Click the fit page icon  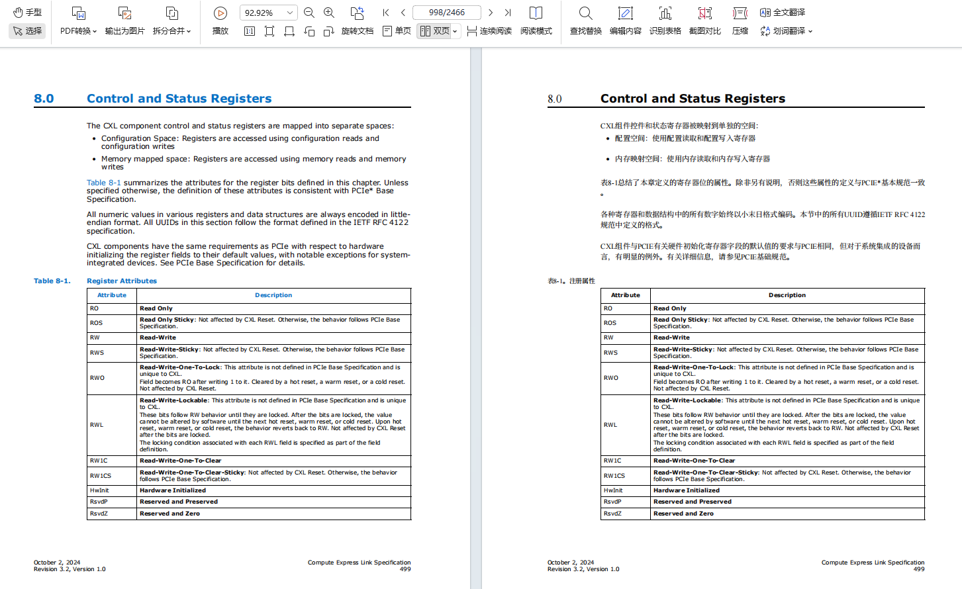[269, 31]
